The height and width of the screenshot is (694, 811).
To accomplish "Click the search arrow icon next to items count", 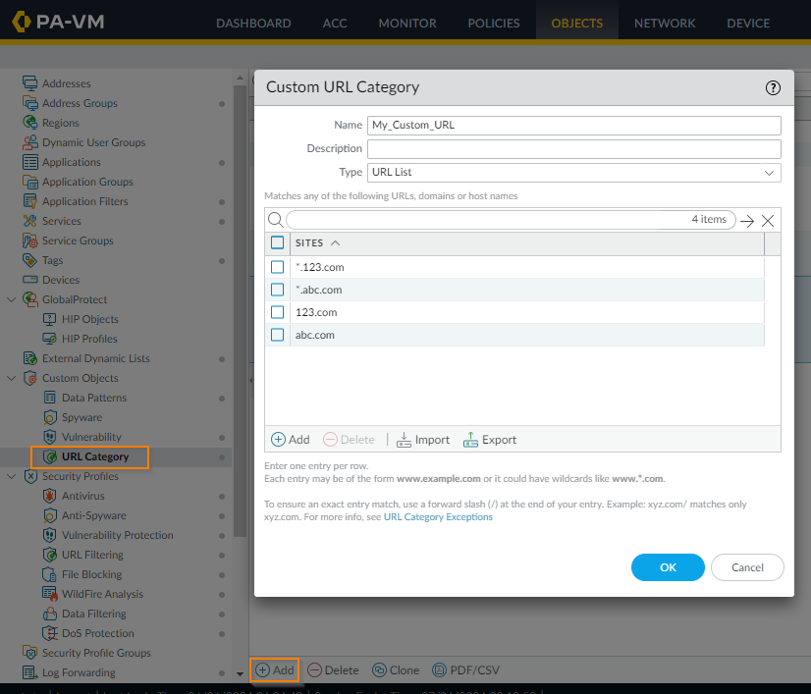I will (747, 221).
